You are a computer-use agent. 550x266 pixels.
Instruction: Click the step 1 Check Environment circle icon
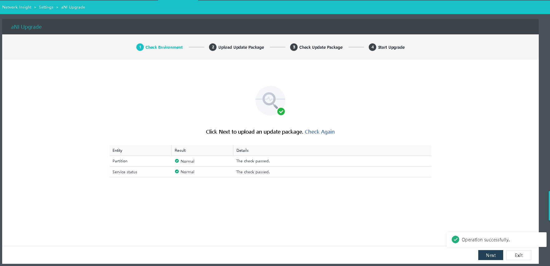tap(140, 47)
